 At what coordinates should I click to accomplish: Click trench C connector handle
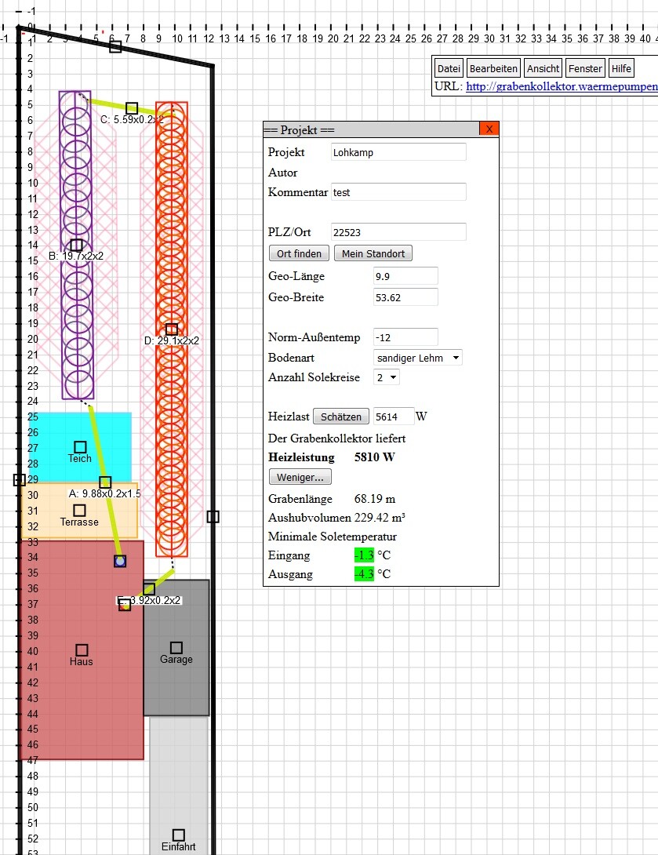132,108
